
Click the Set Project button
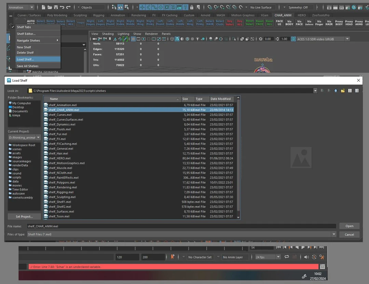pyautogui.click(x=24, y=216)
